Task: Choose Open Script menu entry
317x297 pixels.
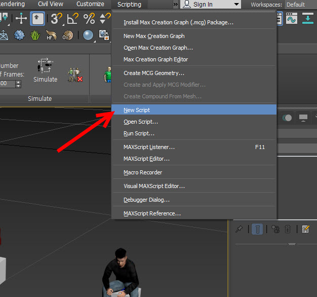Action: pos(194,122)
